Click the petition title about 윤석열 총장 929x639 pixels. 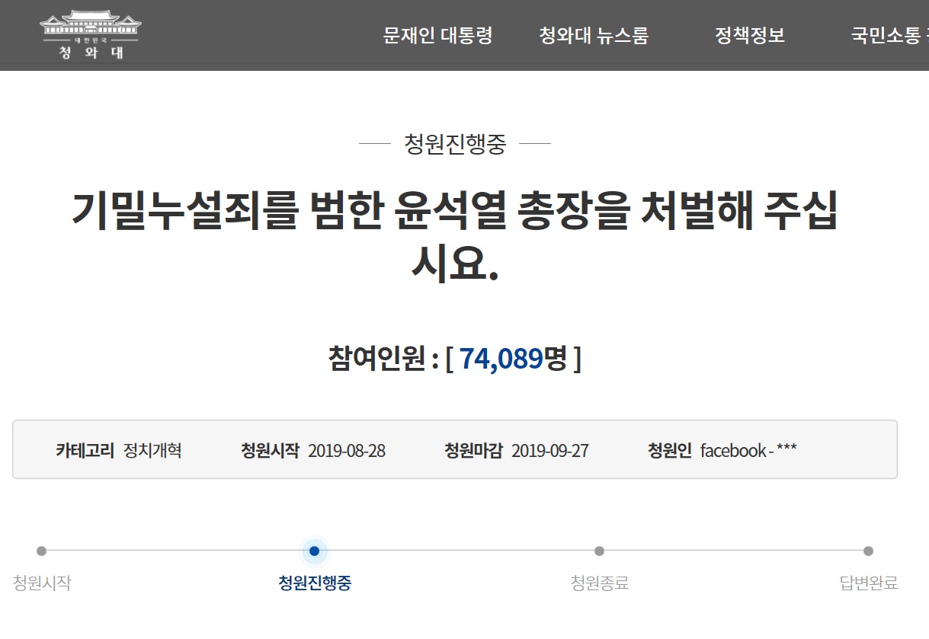click(x=454, y=237)
